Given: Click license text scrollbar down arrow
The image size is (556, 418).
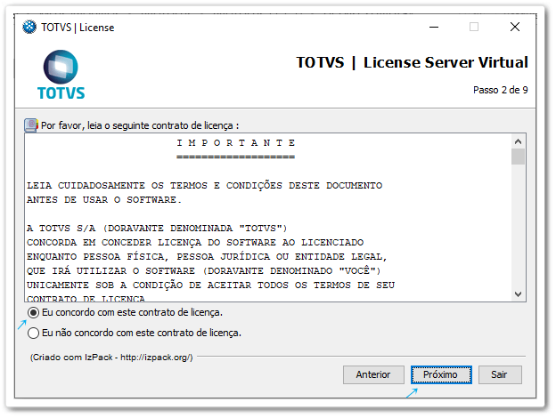Looking at the screenshot, I should pos(518,294).
